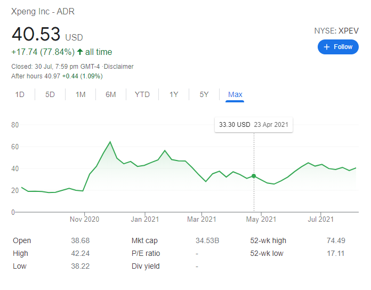Click the Jul 2021 axis label
The image size is (371, 290).
(x=320, y=219)
